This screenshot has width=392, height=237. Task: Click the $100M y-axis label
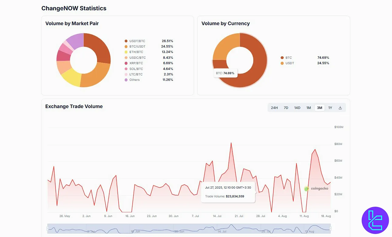tap(339, 127)
